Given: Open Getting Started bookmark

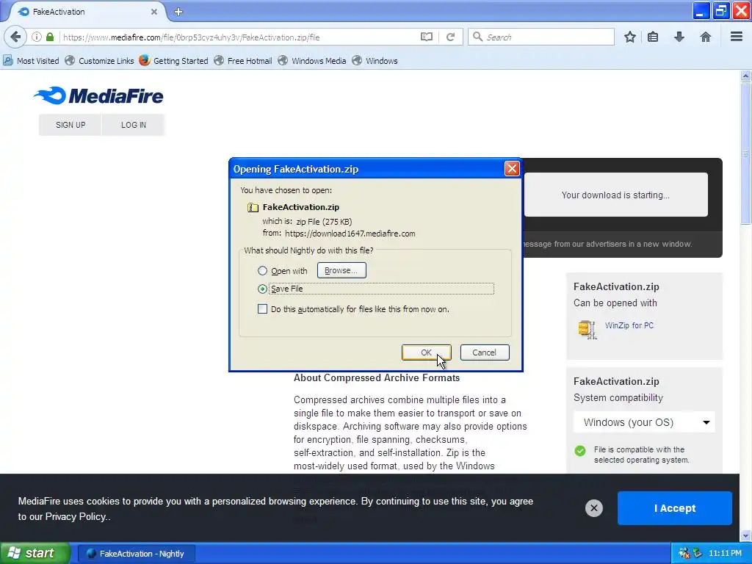Looking at the screenshot, I should (173, 61).
